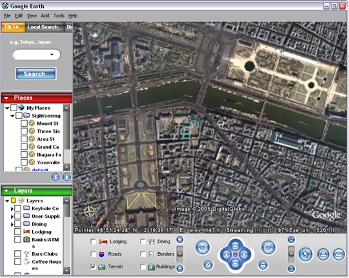
Task: Check the Mount St placemark checkbox
Action: point(24,123)
